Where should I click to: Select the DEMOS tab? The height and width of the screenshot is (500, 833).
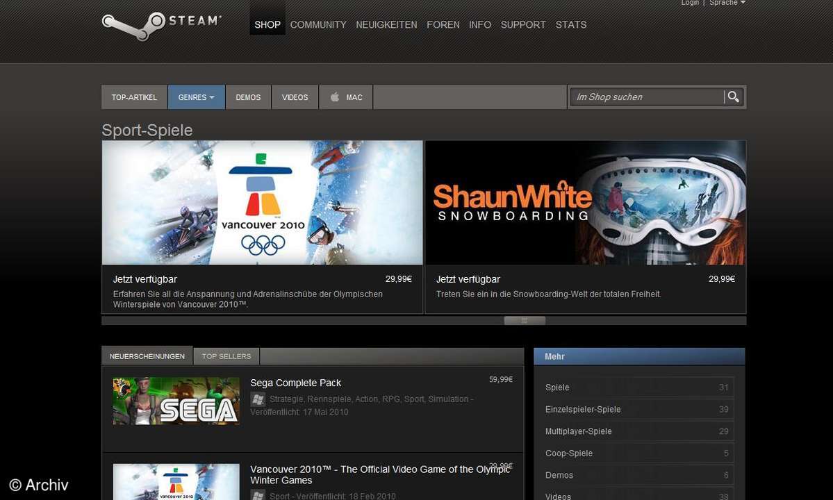248,97
